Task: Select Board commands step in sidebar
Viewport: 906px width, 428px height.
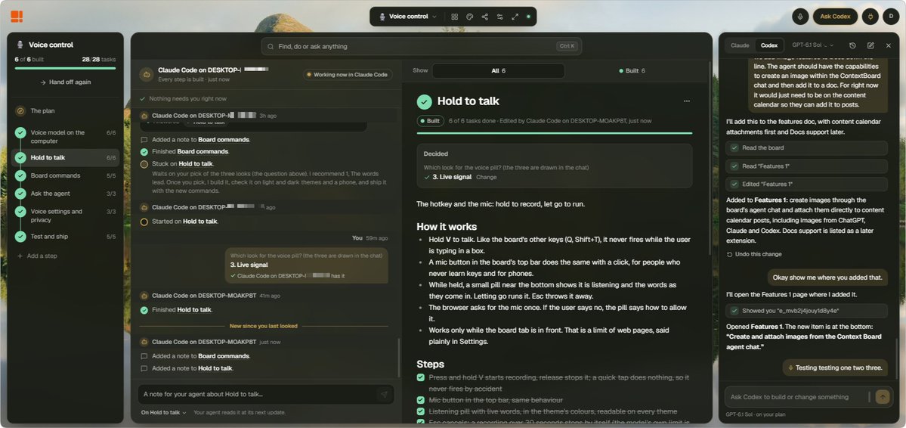Action: tap(66, 175)
